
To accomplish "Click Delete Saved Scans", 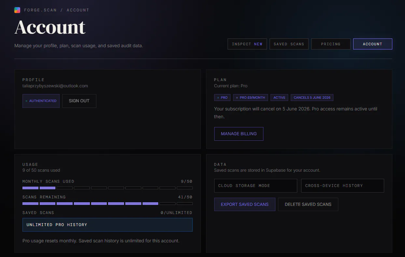I will pyautogui.click(x=308, y=205).
